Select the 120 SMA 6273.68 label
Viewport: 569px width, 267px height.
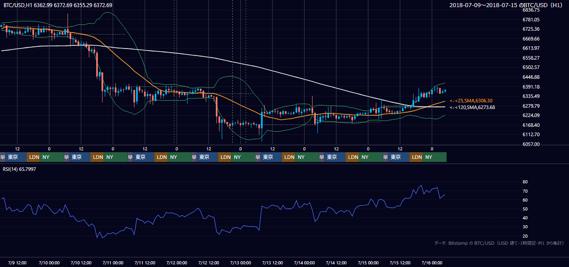[x=472, y=107]
